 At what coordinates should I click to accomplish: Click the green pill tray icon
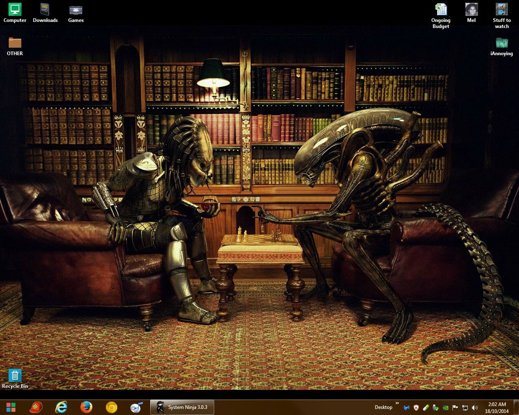(426, 407)
